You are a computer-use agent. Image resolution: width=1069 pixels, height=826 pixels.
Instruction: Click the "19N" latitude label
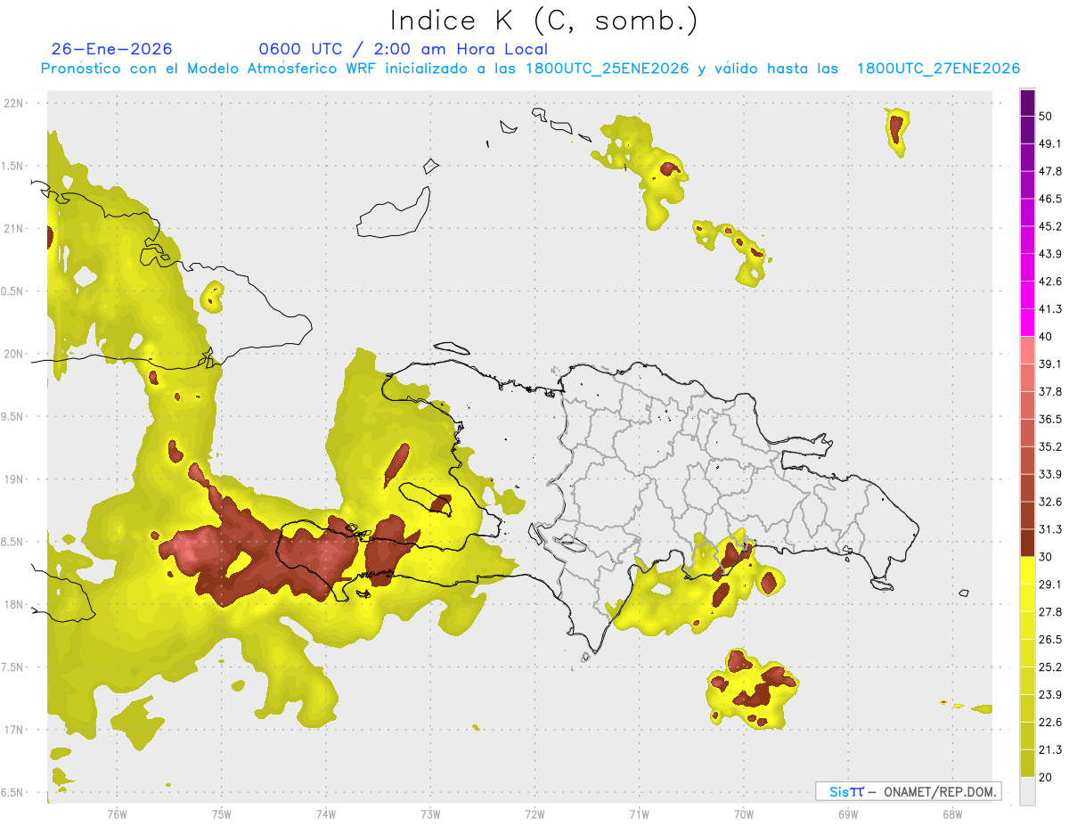coord(15,478)
